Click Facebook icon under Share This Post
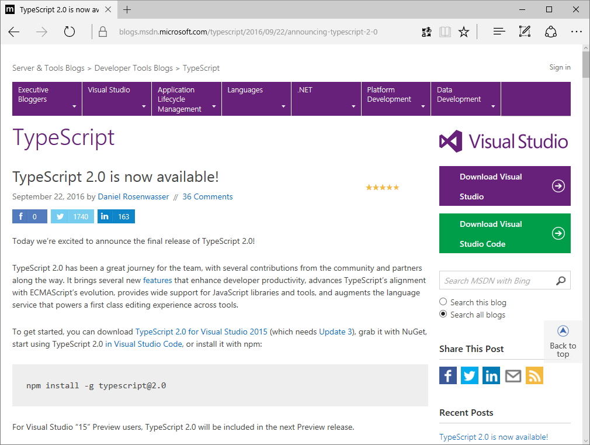 coord(448,375)
